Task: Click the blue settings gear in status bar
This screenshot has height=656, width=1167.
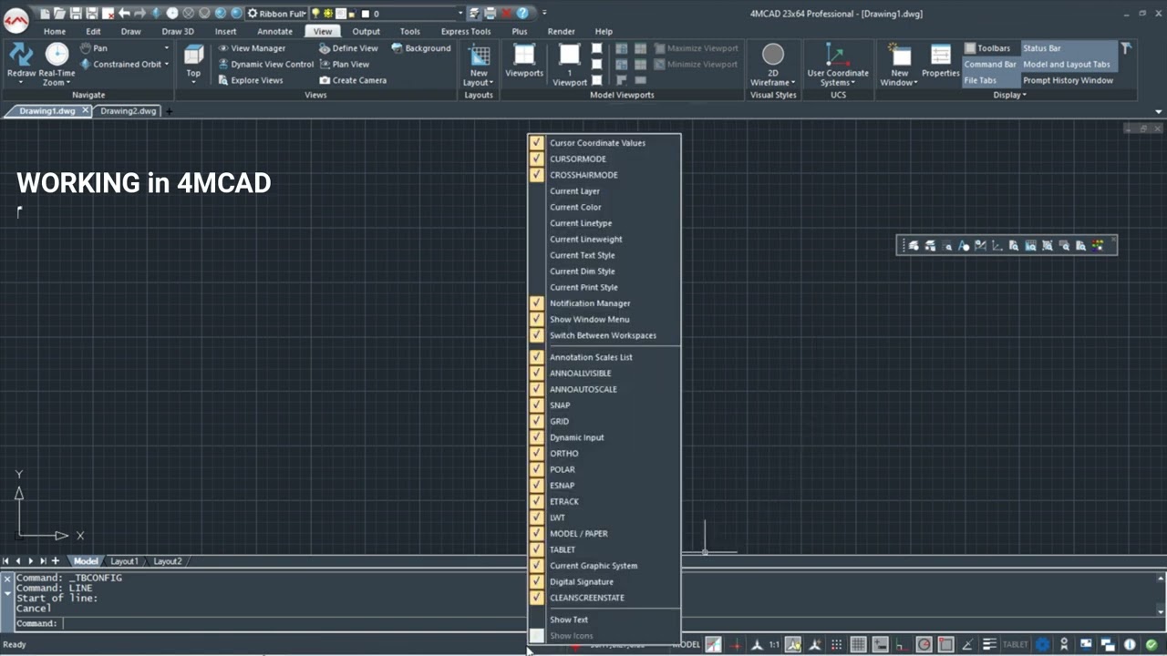Action: [1043, 645]
